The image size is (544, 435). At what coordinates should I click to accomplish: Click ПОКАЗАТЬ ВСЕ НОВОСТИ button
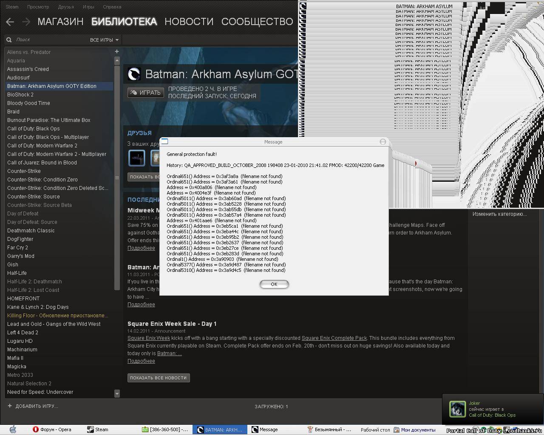[x=159, y=378]
